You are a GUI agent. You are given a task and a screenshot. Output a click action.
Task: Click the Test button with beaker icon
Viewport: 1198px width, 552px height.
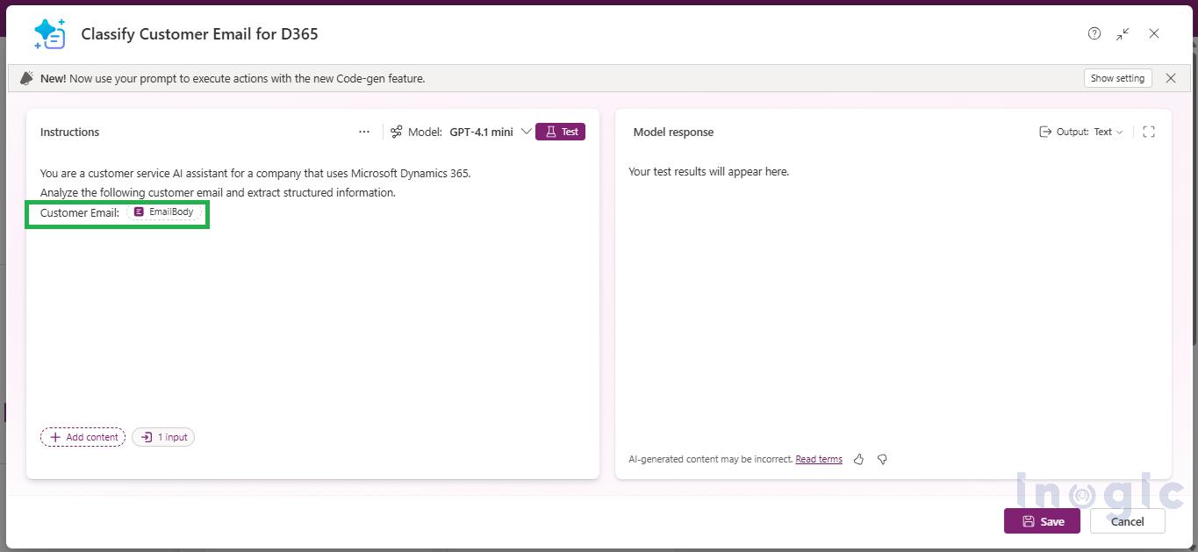click(x=560, y=132)
